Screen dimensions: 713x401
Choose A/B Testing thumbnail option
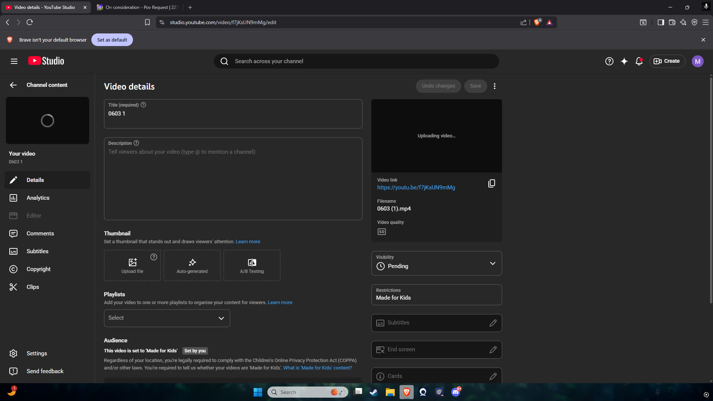[x=252, y=265]
